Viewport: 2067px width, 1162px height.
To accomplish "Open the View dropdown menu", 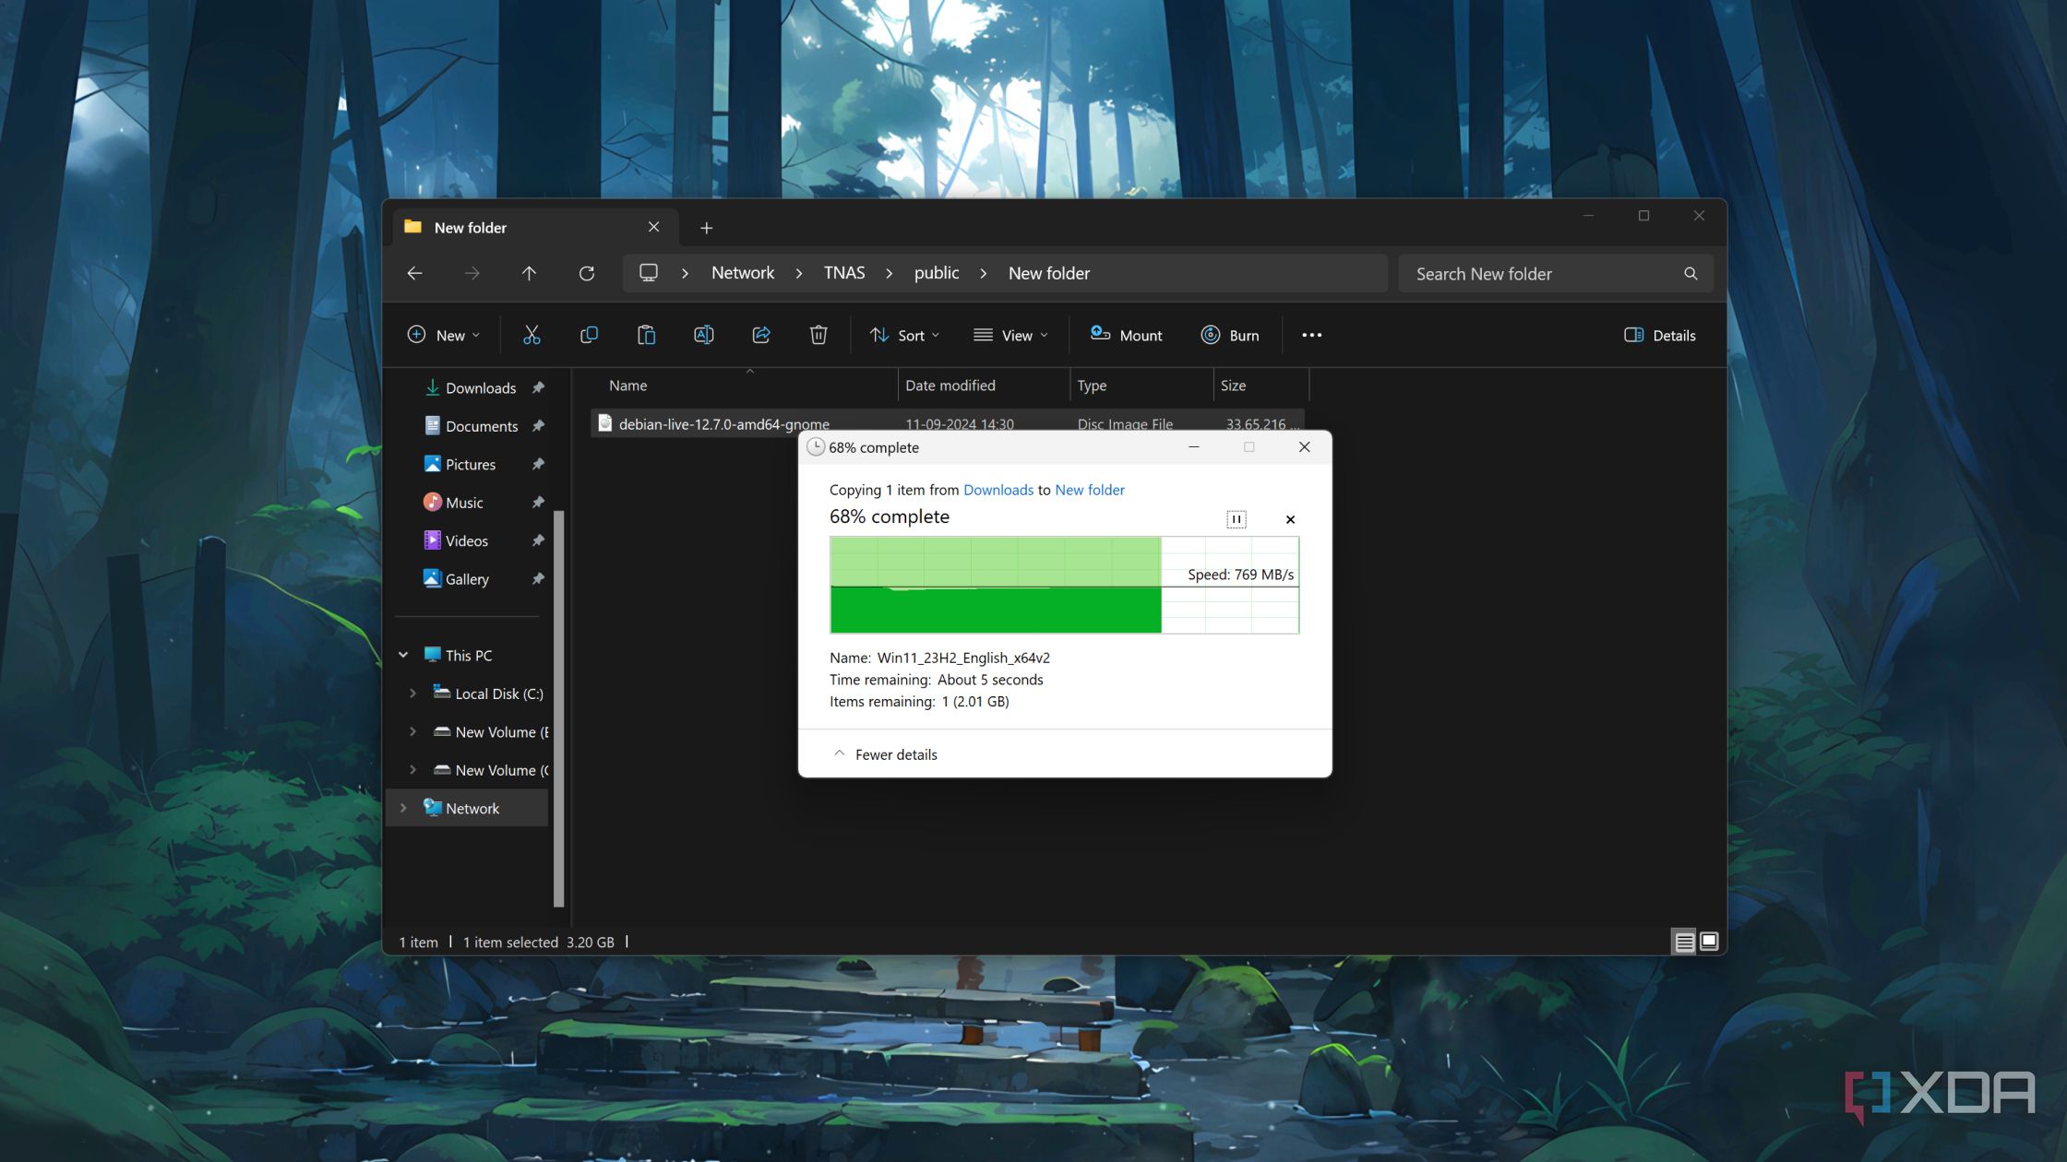I will click(1010, 335).
